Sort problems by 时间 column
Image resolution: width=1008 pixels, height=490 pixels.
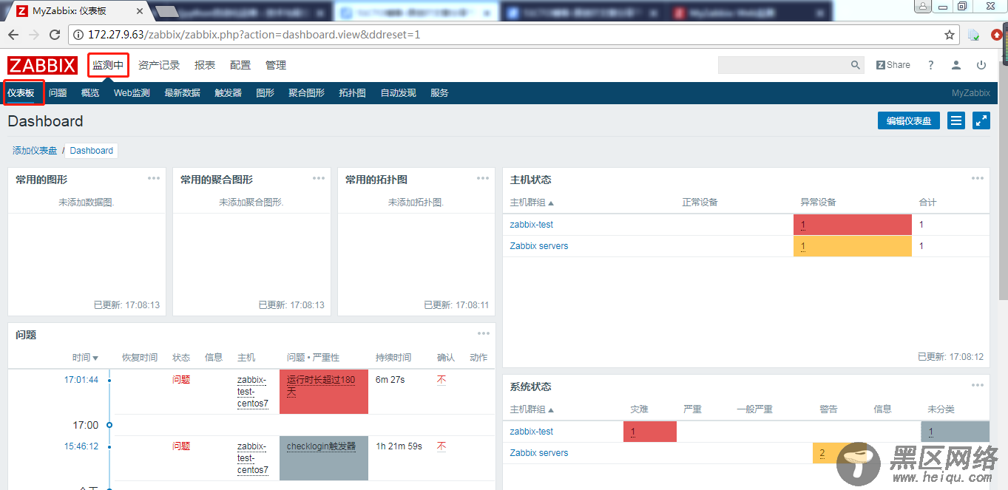[x=85, y=358]
